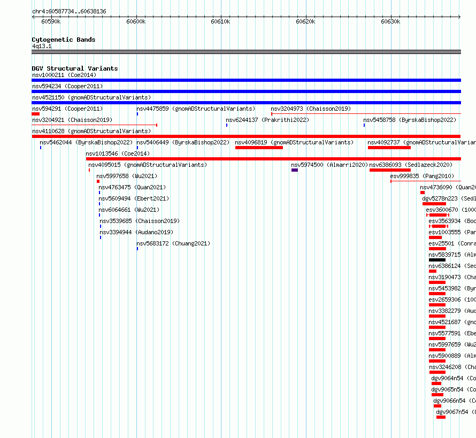Click the 4q13.1 cytogenetic band label
476x438 pixels.
click(x=42, y=46)
